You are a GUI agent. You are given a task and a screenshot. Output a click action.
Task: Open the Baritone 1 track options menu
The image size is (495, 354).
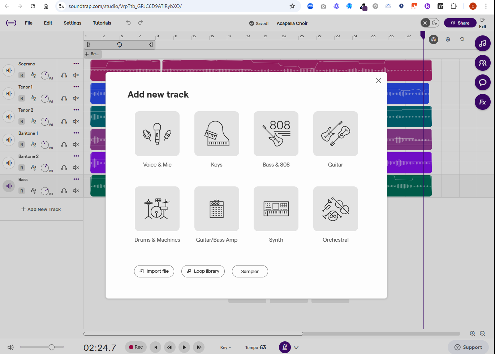point(76,133)
